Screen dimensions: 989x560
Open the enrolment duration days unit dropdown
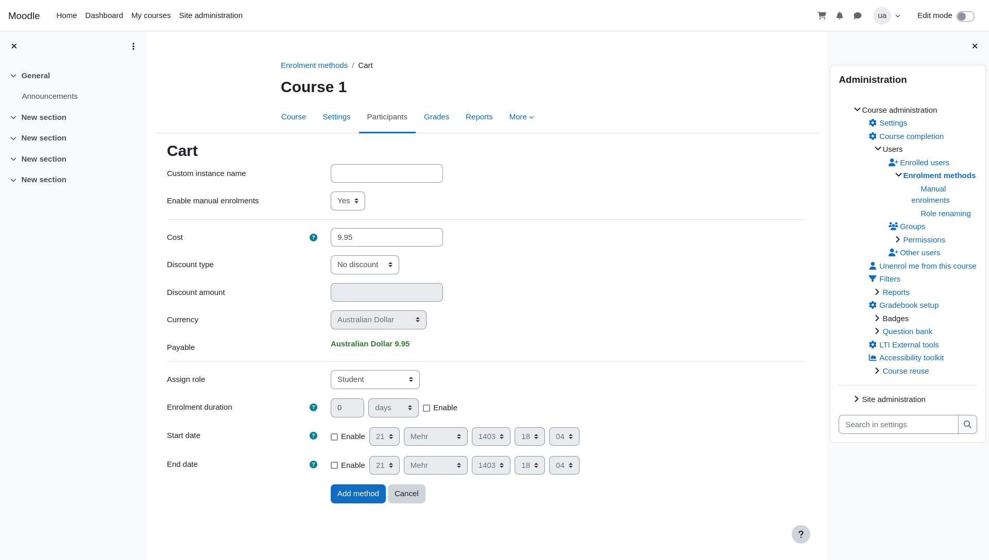(x=394, y=408)
